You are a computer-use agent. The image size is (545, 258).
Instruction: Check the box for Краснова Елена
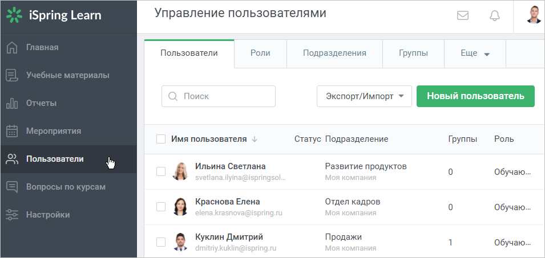[x=161, y=207]
